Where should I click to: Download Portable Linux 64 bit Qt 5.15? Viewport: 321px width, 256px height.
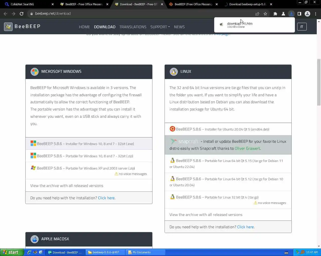pos(228,163)
